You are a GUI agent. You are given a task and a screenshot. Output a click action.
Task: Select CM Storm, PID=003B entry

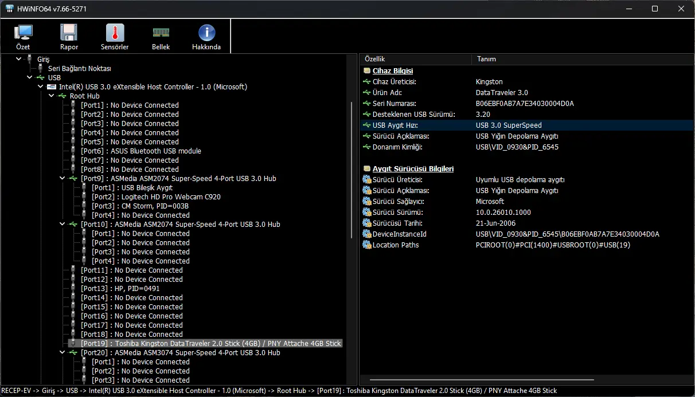[140, 206]
